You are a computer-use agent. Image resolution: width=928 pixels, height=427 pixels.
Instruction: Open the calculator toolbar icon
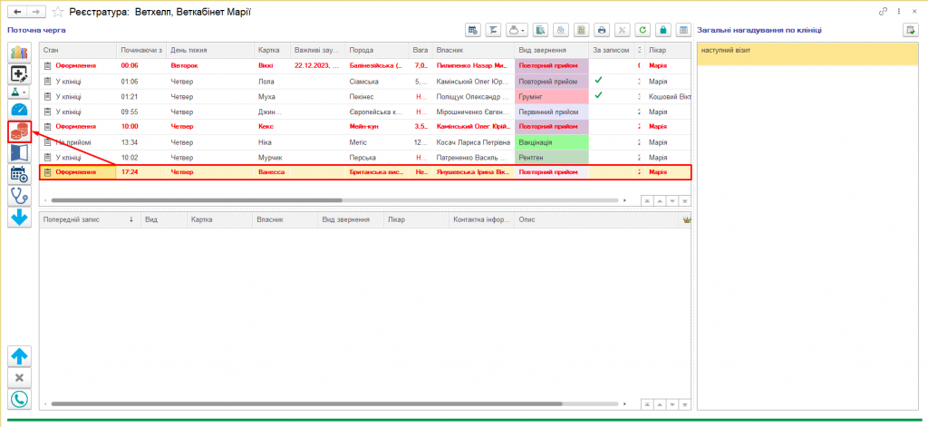(582, 30)
